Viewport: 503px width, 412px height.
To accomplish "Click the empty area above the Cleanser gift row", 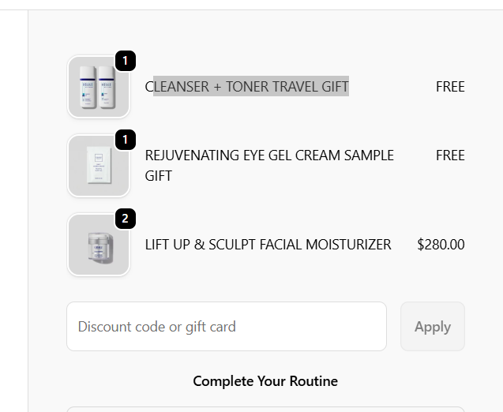I will (265, 33).
